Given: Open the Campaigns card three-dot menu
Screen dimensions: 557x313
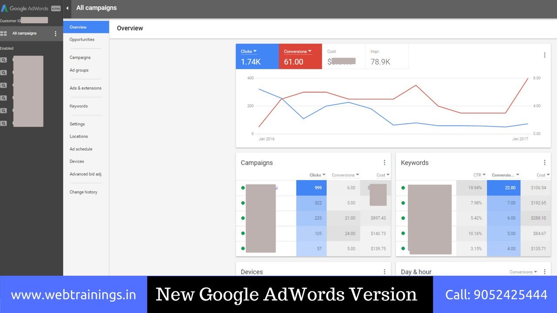Looking at the screenshot, I should (384, 163).
